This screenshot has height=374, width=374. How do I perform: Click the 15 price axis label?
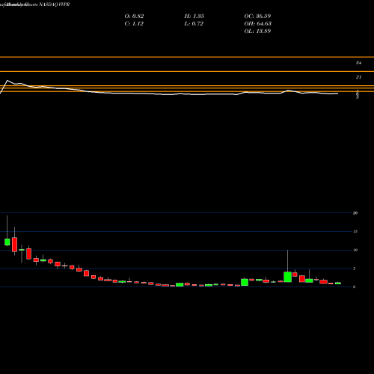pyautogui.click(x=355, y=232)
